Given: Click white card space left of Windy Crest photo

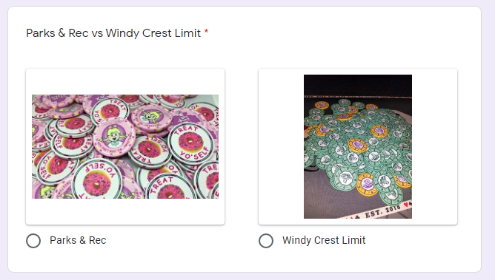Looking at the screenshot, I should click(x=281, y=146).
